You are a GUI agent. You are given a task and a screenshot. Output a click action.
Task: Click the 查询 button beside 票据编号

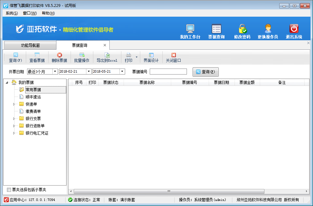[x=205, y=72]
